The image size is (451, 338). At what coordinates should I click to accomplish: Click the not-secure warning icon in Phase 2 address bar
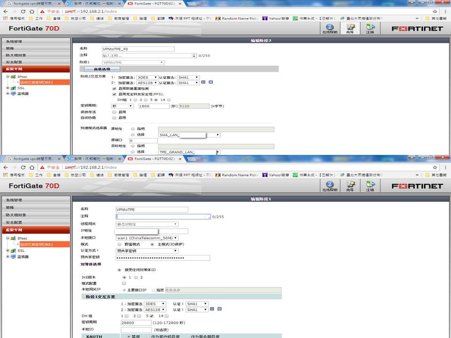point(42,11)
